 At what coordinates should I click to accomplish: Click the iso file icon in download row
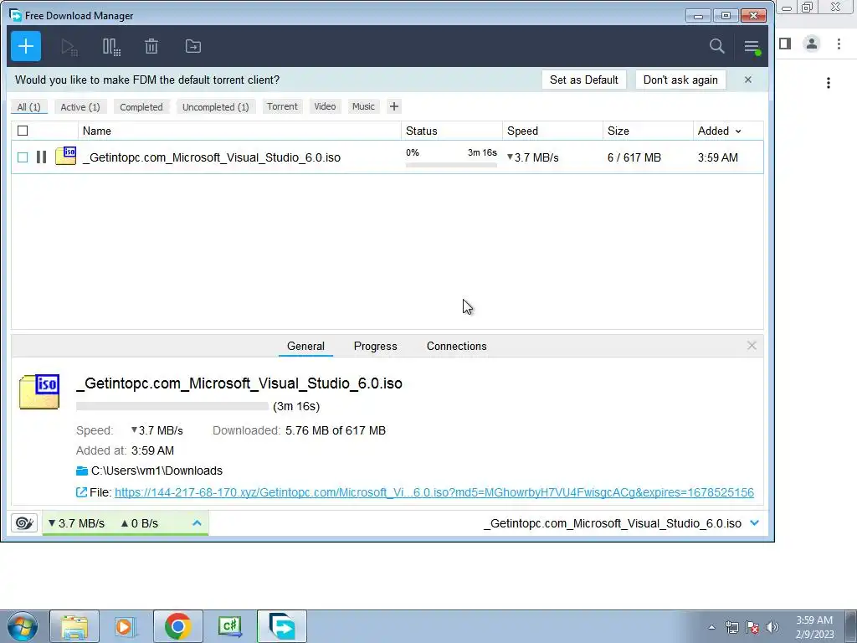coord(65,157)
